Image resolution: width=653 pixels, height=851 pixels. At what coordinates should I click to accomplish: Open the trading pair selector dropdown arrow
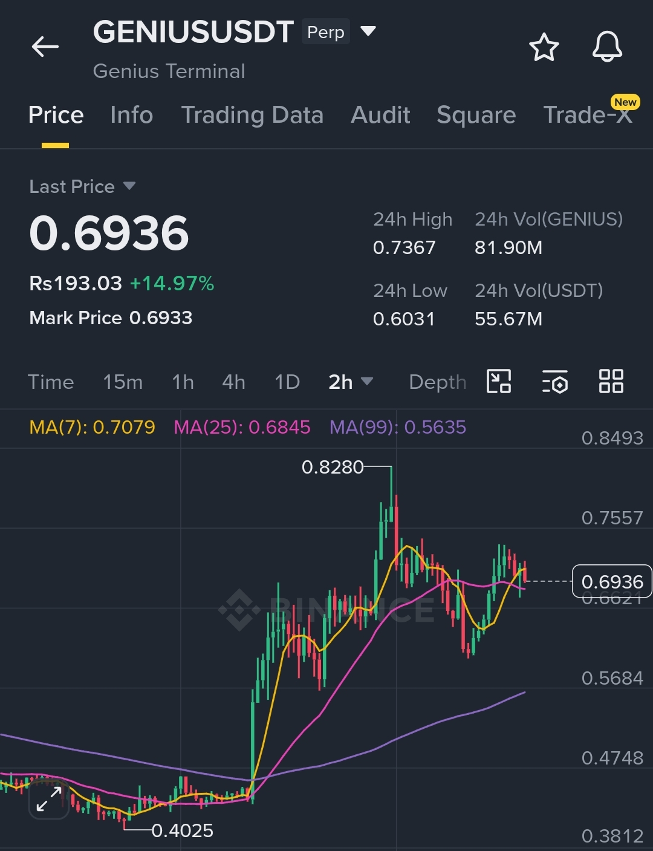tap(368, 31)
